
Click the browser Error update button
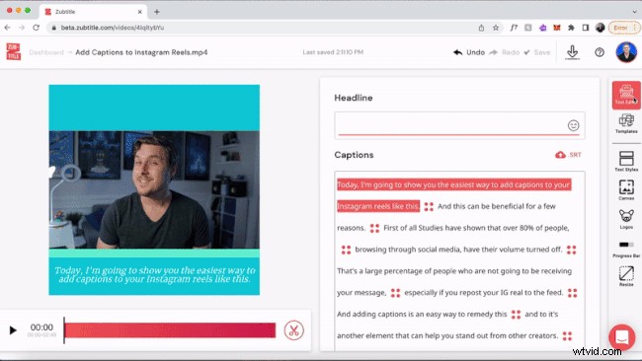(623, 28)
